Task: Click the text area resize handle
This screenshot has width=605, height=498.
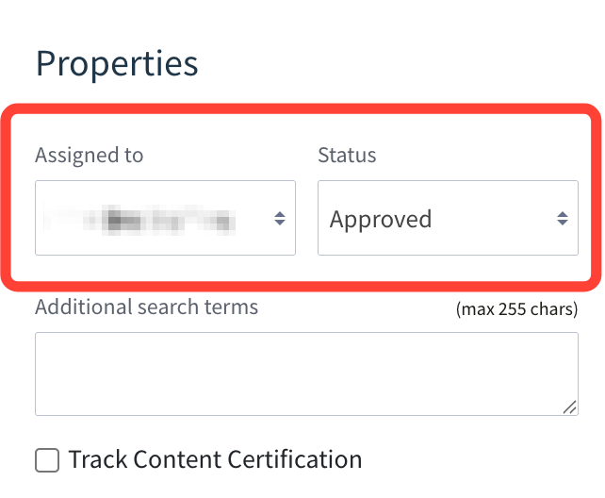Action: tap(569, 407)
